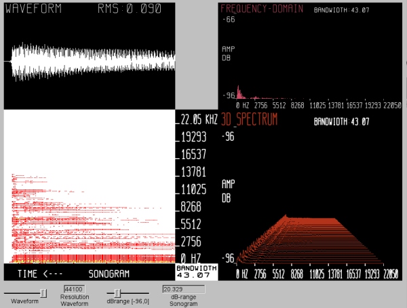
Task: Click the SONOGRAM label below the plot
Action: pyautogui.click(x=109, y=273)
